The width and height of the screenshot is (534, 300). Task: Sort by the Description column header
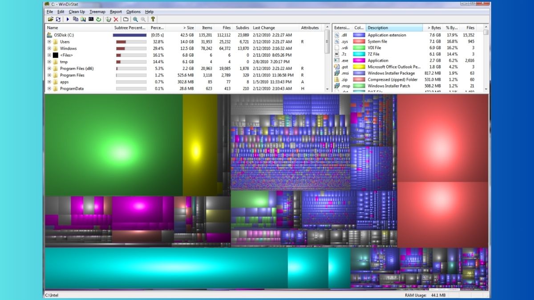394,28
